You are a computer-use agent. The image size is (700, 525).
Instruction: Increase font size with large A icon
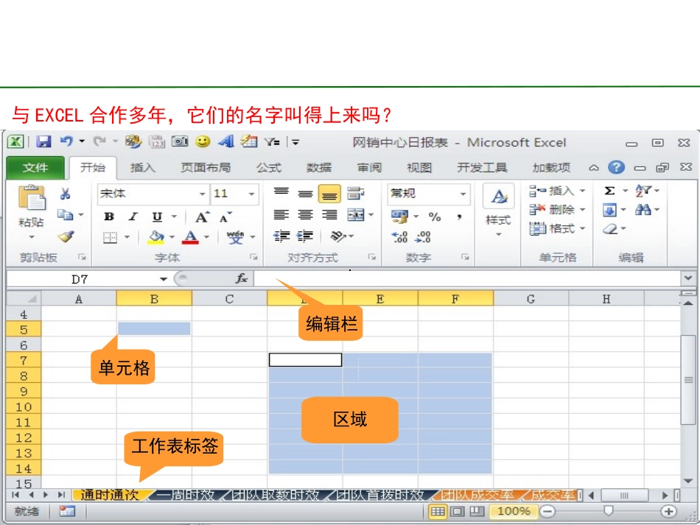tap(202, 216)
